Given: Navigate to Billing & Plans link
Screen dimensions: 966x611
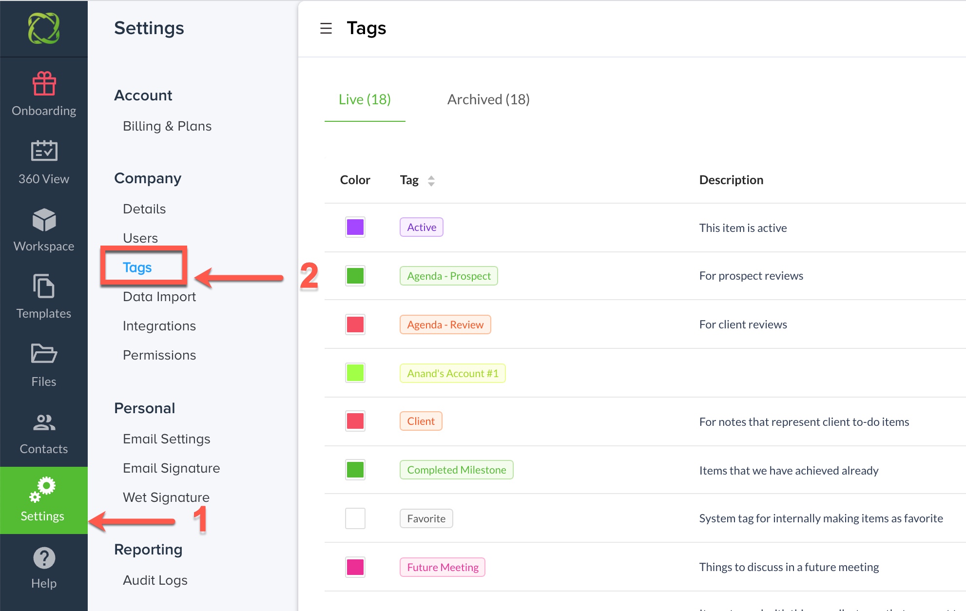Looking at the screenshot, I should [167, 126].
